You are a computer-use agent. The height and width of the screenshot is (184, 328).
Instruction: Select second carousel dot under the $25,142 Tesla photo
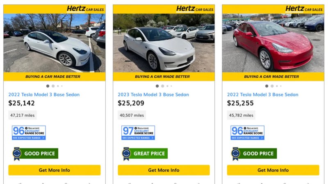point(53,86)
